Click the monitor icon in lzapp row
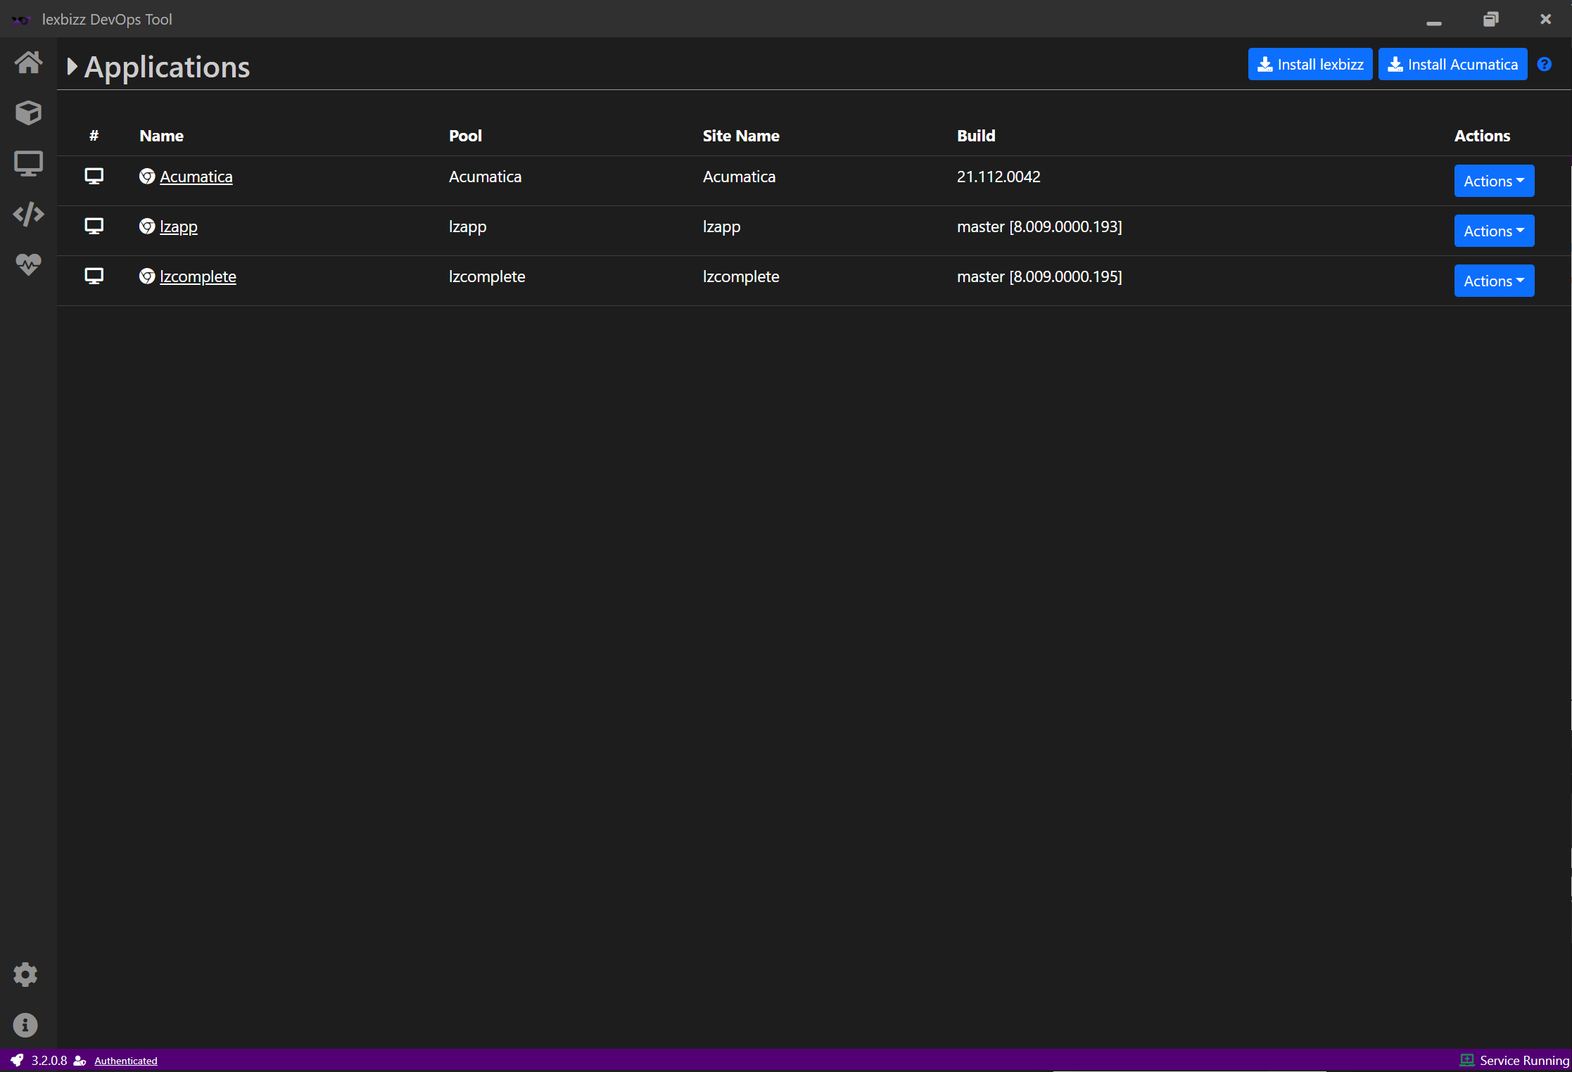Viewport: 1572px width, 1072px height. pos(94,226)
